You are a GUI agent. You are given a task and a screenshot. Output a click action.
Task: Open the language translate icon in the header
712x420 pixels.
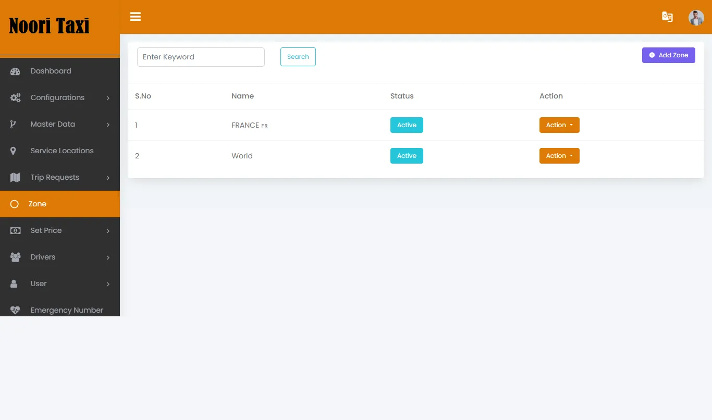tap(667, 17)
